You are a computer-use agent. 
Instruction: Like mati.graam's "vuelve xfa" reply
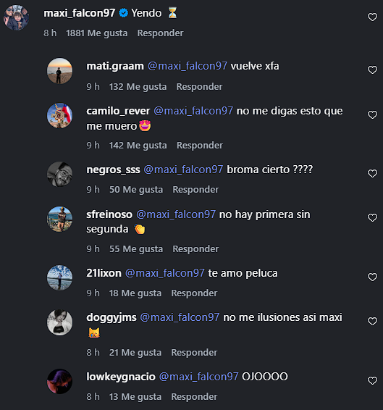pyautogui.click(x=372, y=70)
